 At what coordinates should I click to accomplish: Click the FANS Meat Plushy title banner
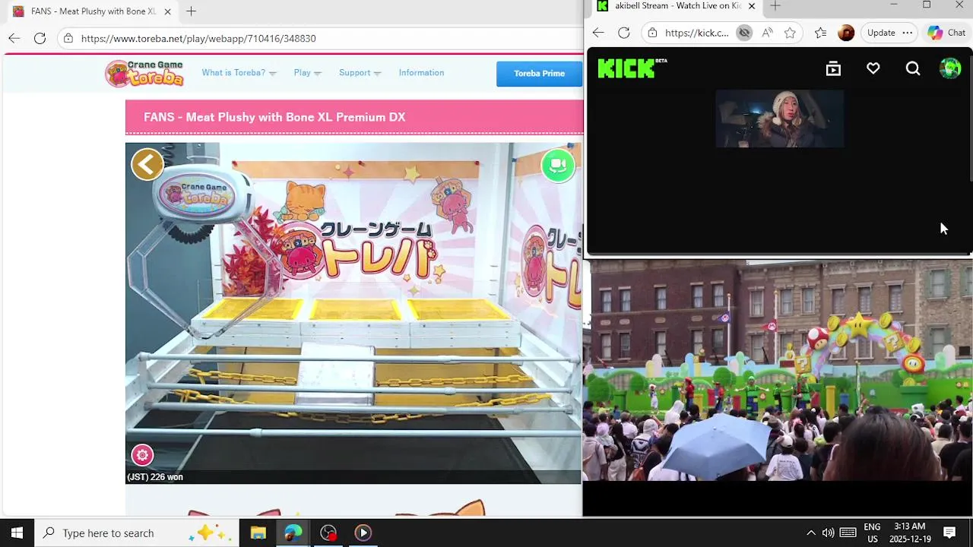pyautogui.click(x=354, y=117)
